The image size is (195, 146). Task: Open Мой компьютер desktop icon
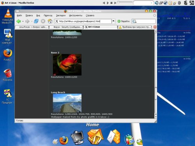[8, 36]
